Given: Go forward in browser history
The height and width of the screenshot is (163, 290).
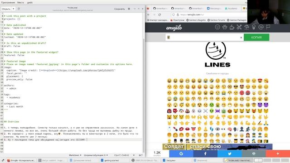Looking at the screenshot, I should 154,14.
